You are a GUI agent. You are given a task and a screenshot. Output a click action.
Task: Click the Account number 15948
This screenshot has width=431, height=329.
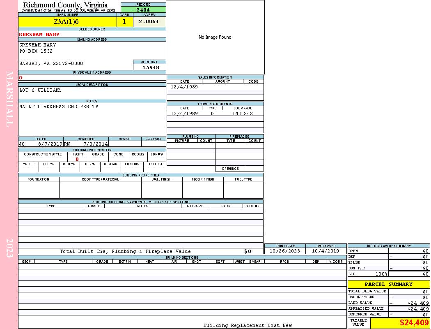(150, 67)
